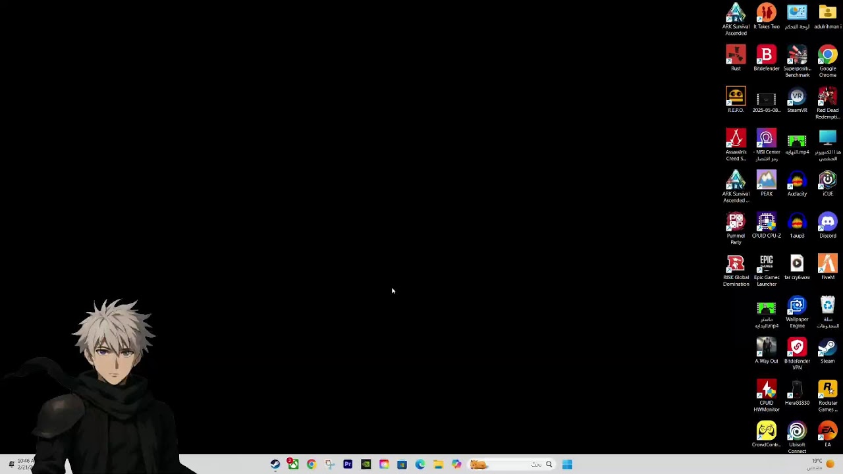The height and width of the screenshot is (474, 843).
Task: Launch the Pummel Party shortcut
Action: [x=736, y=228]
